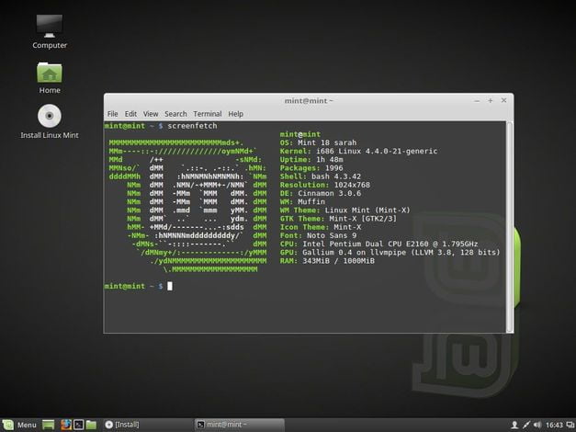Screen dimensions: 576x432
Task: Click the terminal vertical scrollbar
Action: click(510, 226)
